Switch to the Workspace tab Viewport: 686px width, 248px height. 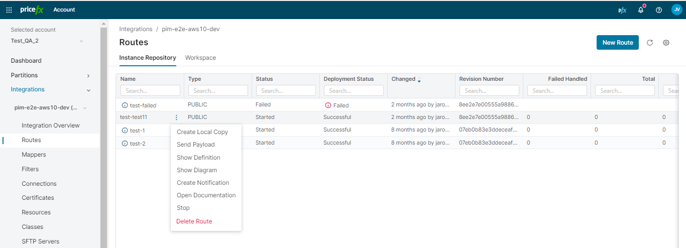click(200, 58)
